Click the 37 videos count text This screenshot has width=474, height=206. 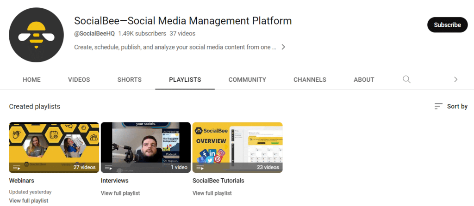click(x=182, y=33)
